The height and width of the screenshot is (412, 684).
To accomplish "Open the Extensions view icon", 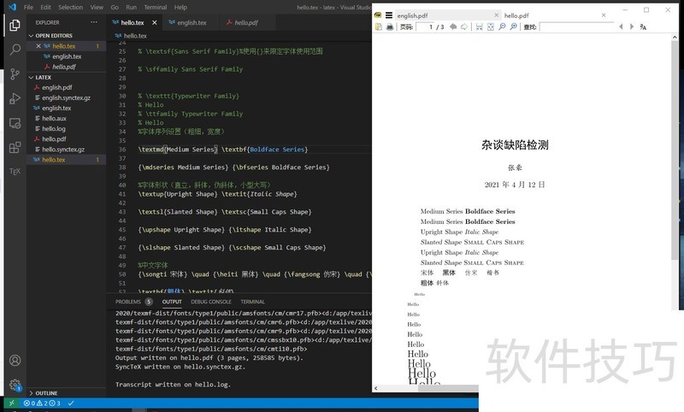I will pos(15,147).
